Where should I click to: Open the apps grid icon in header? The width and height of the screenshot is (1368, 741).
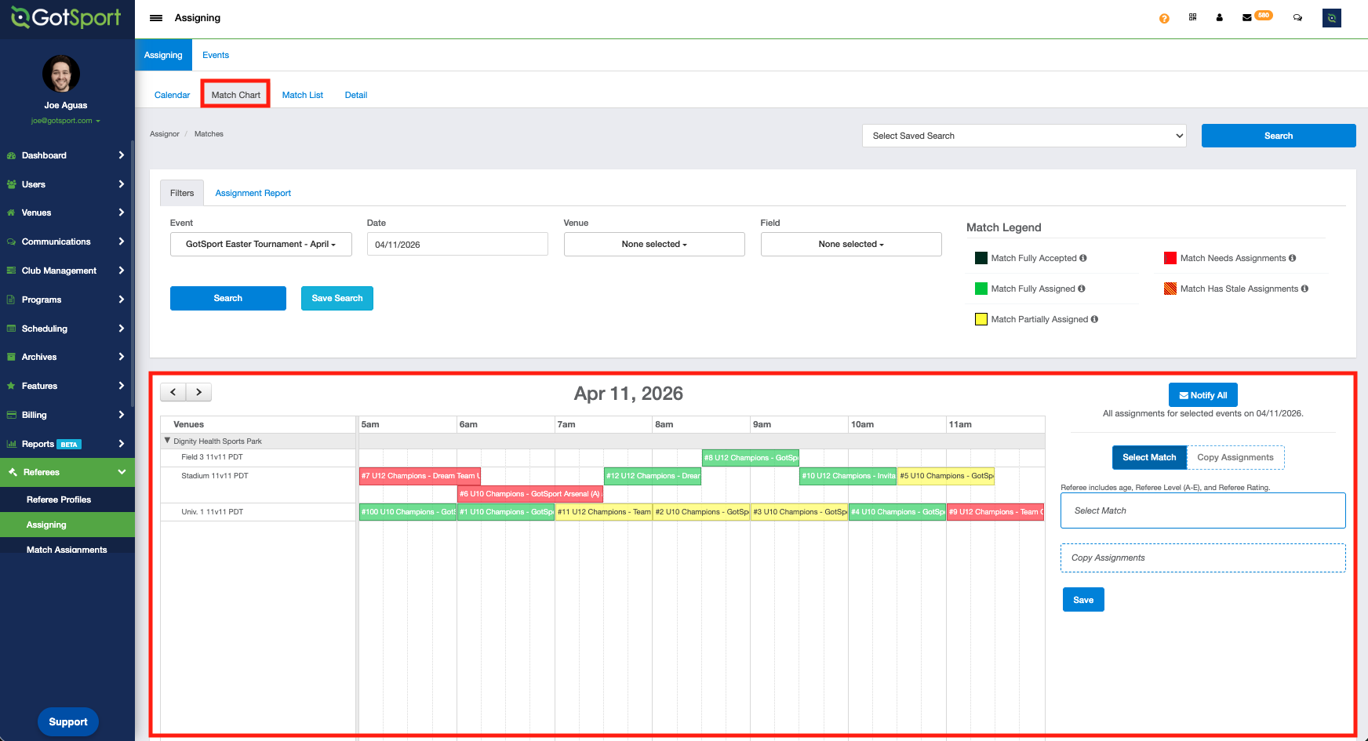[1192, 17]
